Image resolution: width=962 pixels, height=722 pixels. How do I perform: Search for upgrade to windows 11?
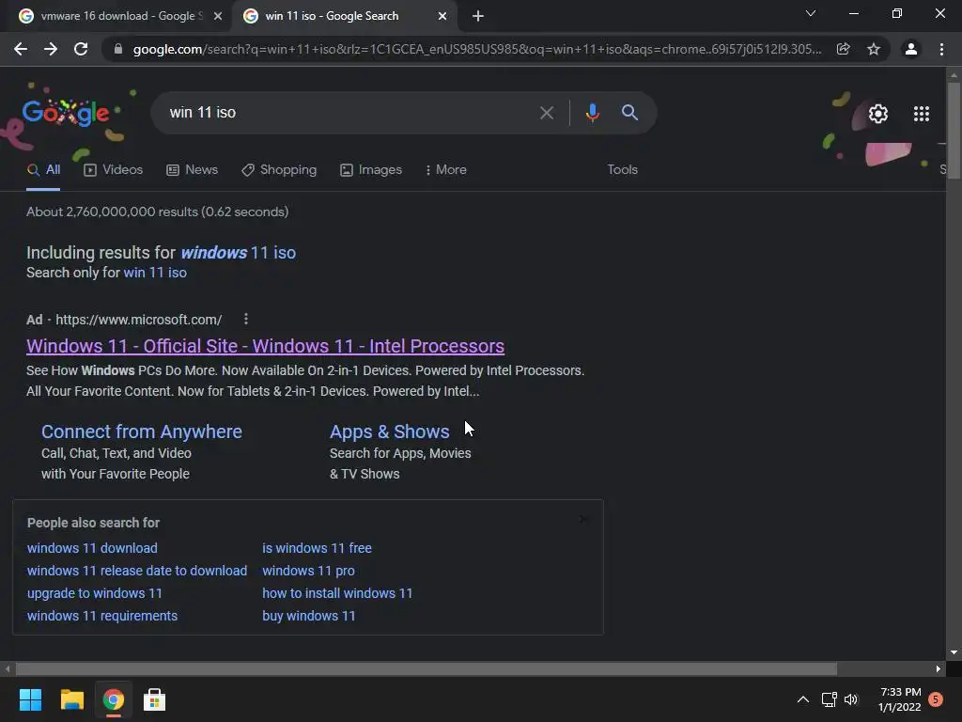[95, 594]
